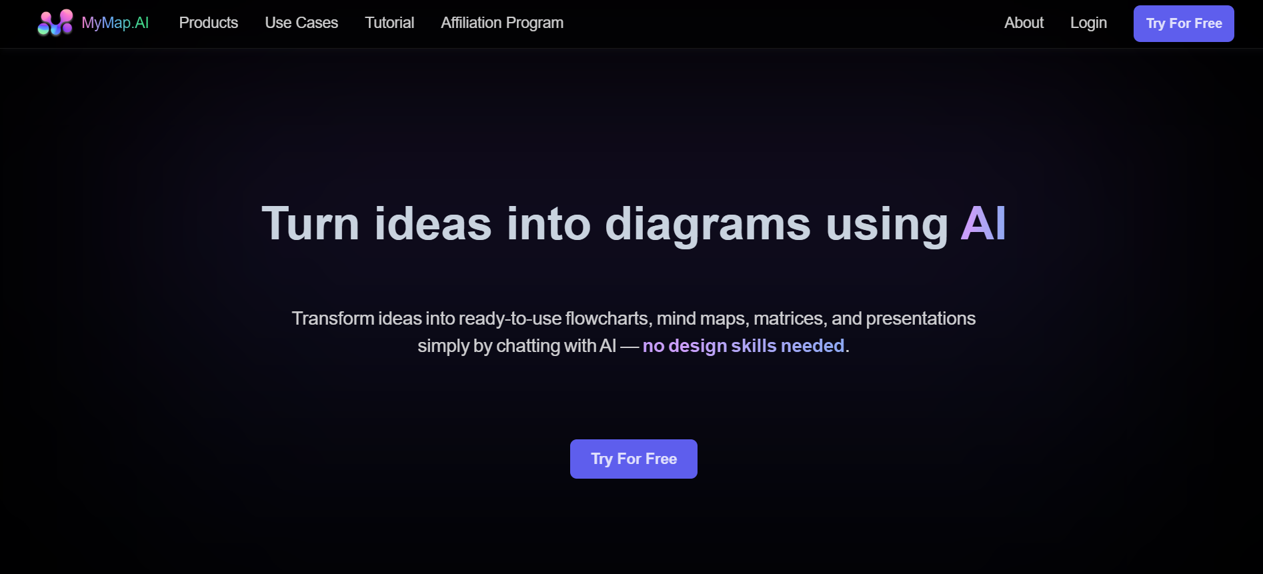The image size is (1263, 574).
Task: Click the word "diagrams" in the headline
Action: coord(708,223)
